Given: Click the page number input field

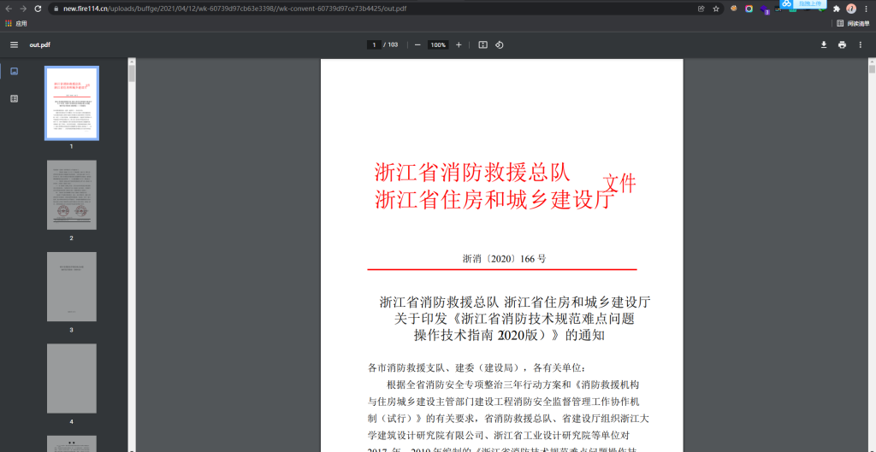Looking at the screenshot, I should coord(374,44).
